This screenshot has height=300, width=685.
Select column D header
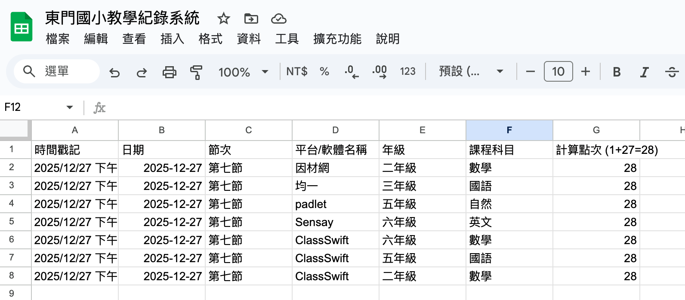(x=336, y=130)
